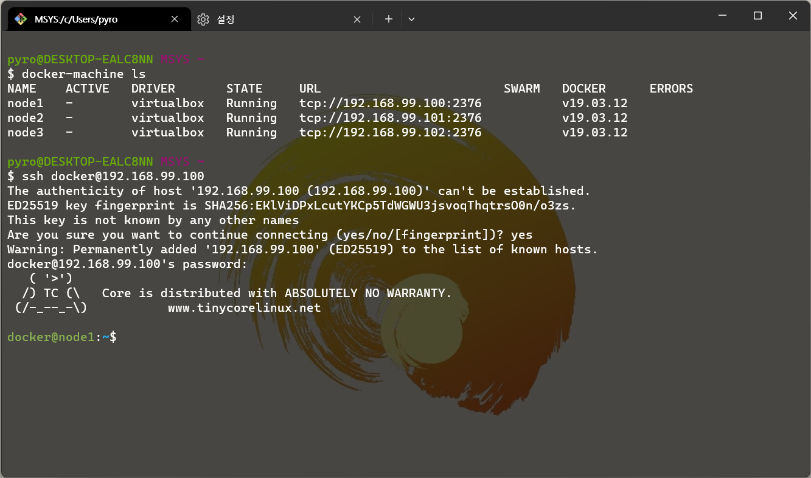Viewport: 811px width, 478px height.
Task: Close the 설정 tab
Action: pos(357,19)
